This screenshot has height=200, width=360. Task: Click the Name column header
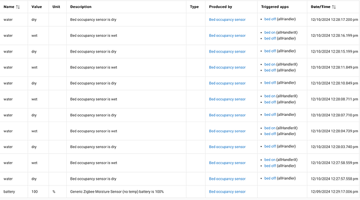point(9,7)
